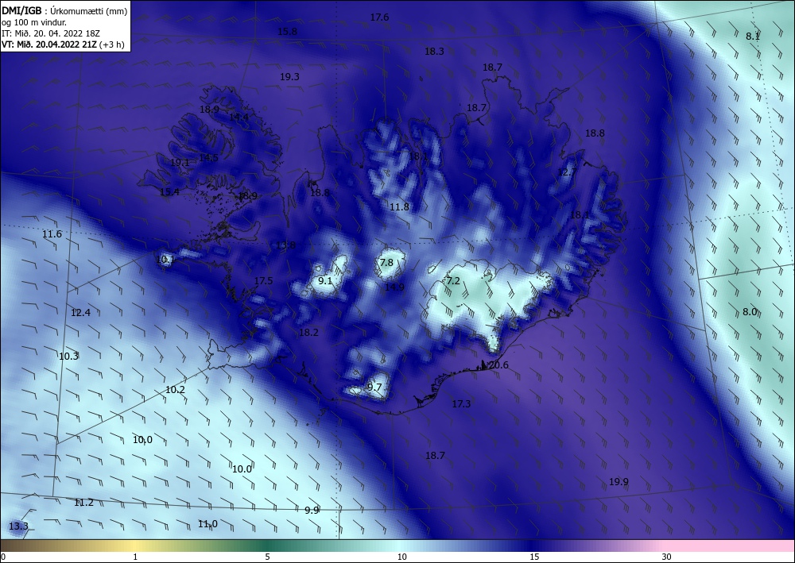The width and height of the screenshot is (795, 563).
Task: Click the 12.4 value west of Iceland
Action: (x=80, y=312)
